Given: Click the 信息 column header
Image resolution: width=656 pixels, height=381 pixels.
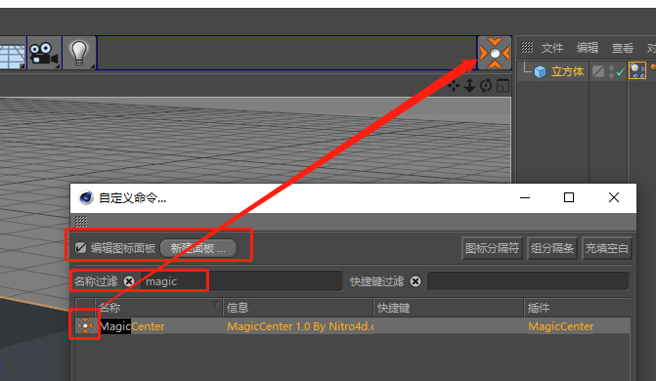Looking at the screenshot, I should (x=297, y=308).
